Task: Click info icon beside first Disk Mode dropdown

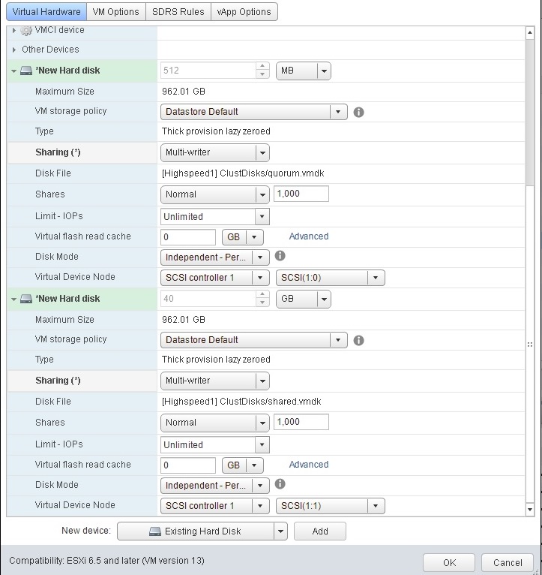Action: 280,256
